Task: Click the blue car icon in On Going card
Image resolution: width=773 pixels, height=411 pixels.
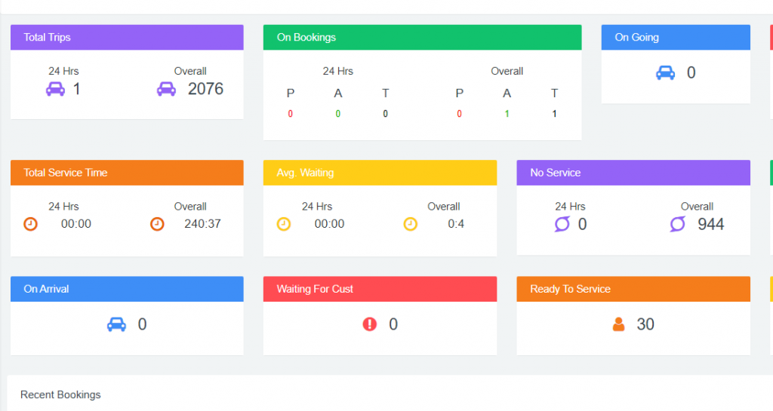Action: pyautogui.click(x=665, y=73)
